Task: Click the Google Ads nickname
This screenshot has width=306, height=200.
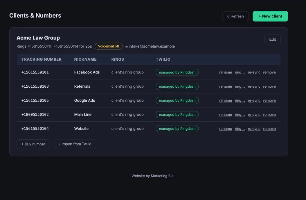Action: [x=84, y=100]
